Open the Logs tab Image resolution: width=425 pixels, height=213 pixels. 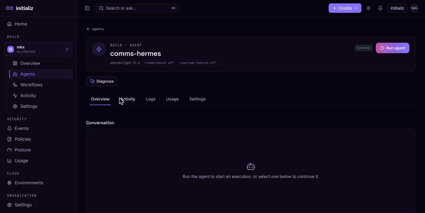(x=151, y=99)
